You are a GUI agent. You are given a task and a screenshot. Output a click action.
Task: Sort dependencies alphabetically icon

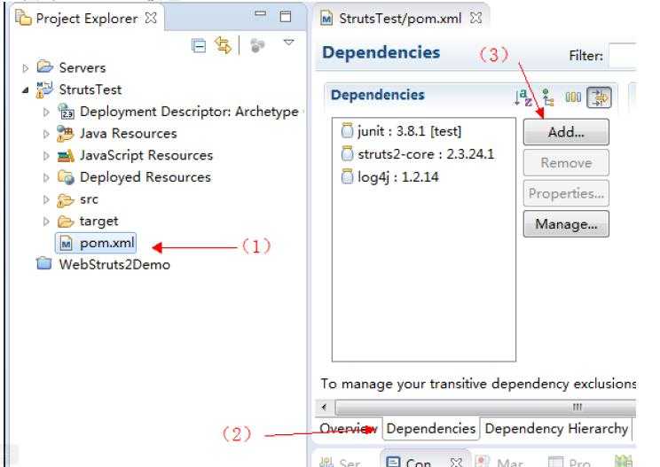(x=523, y=97)
